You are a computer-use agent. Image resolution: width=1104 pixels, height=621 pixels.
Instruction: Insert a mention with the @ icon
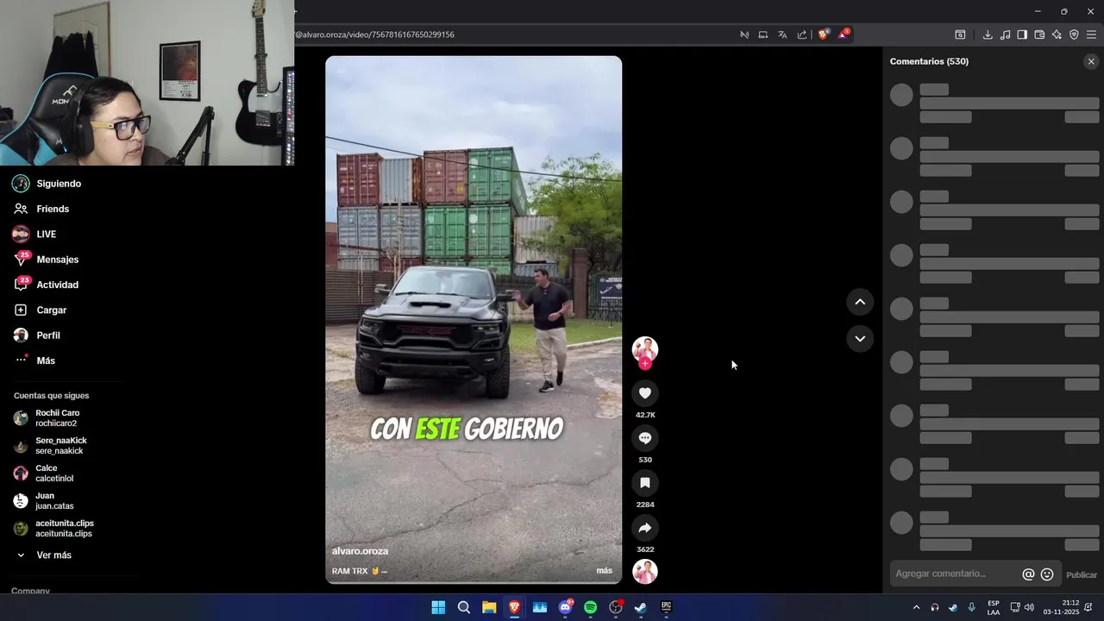click(x=1028, y=574)
